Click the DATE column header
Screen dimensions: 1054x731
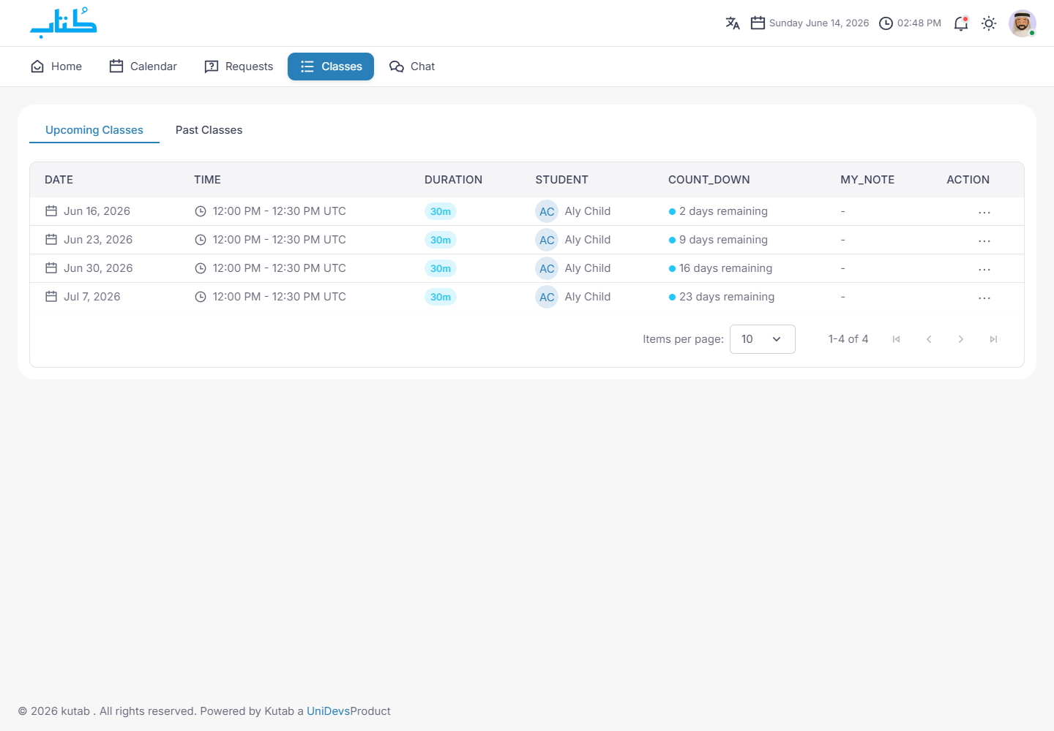pos(59,180)
